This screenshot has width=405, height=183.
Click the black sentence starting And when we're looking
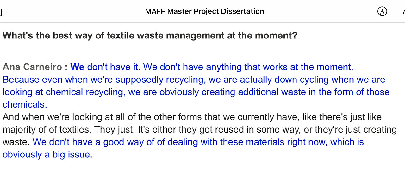(192, 117)
